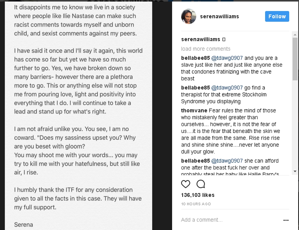Click bellabee85 on the "slave just like her" comment
Viewport: 299px width, 230px height.
click(196, 58)
